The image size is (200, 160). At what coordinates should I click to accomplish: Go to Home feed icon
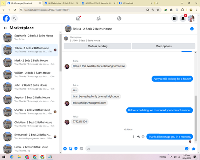[x=78, y=18]
